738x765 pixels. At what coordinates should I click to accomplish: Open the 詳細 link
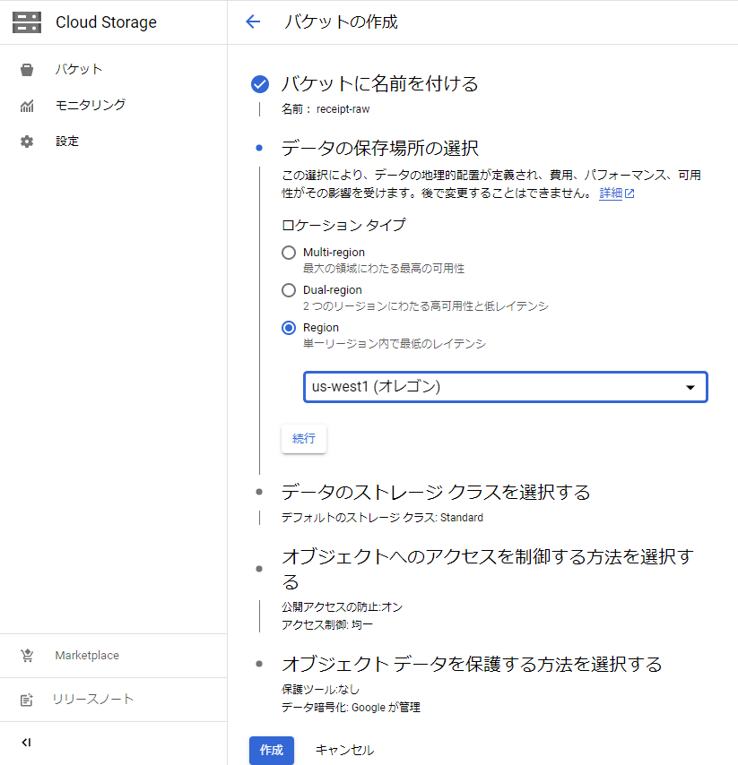611,193
